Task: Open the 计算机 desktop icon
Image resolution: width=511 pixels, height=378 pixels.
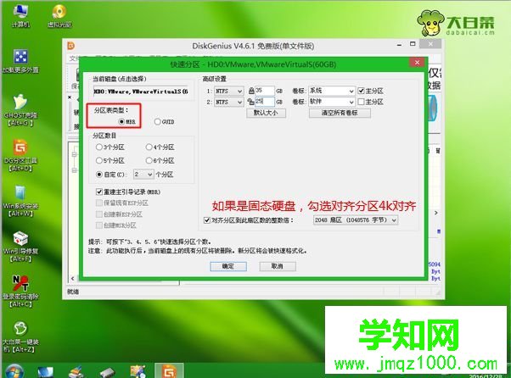Action: tap(20, 15)
